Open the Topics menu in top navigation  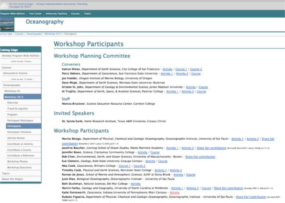88,14
